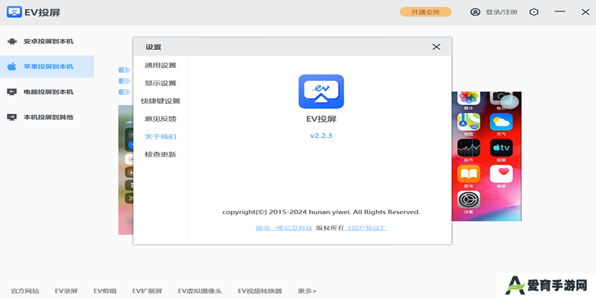The image size is (596, 298).
Task: Open EV虚拟摄像头 in bottom bar
Action: (x=200, y=291)
